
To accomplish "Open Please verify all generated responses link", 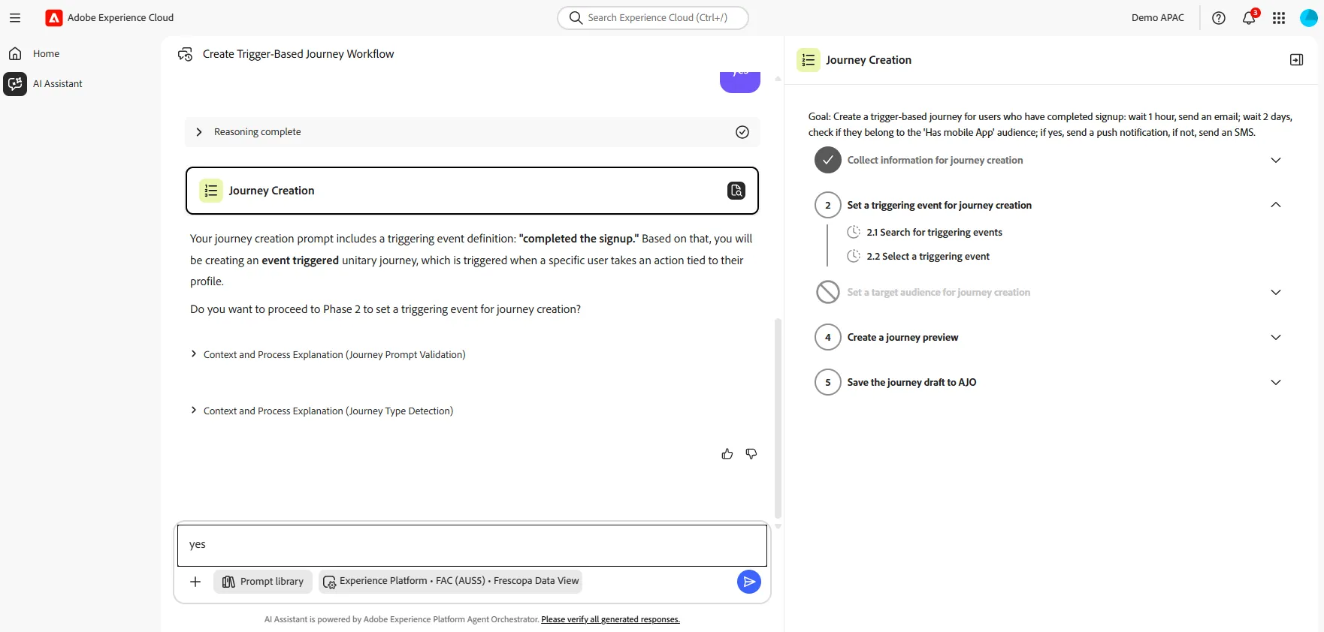I will [610, 619].
